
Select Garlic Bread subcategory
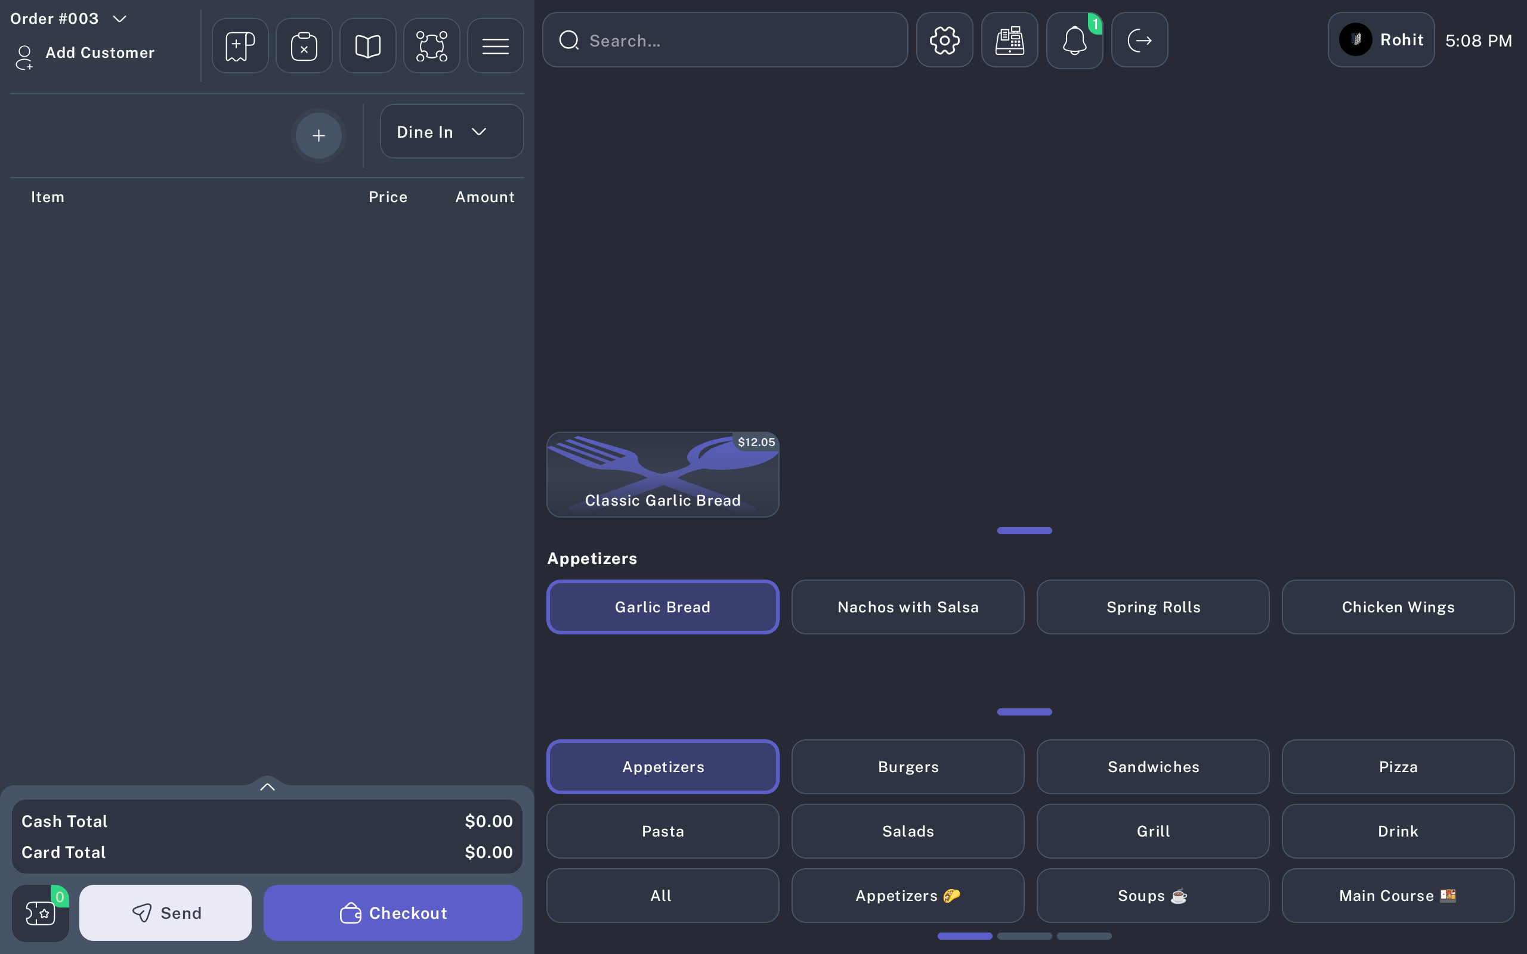pyautogui.click(x=663, y=607)
